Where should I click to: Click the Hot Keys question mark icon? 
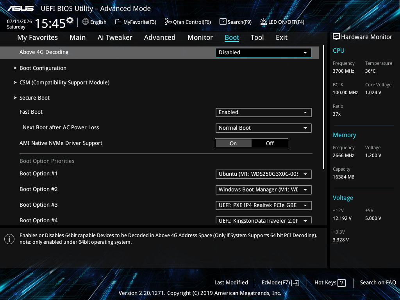(341, 283)
